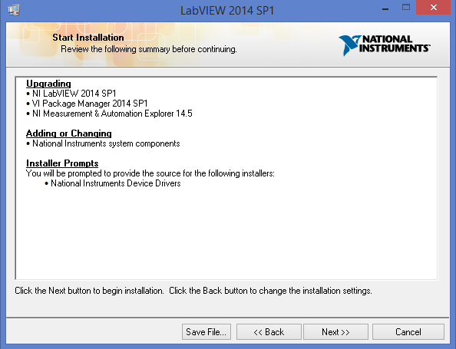
Task: Click the 'Start Installation' title text
Action: [88, 38]
